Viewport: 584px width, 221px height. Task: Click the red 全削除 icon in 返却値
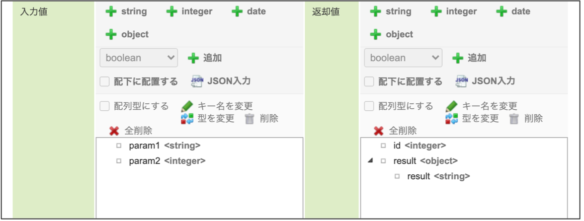379,131
